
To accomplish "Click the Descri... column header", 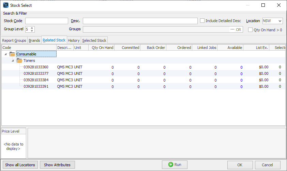I will (65, 48).
